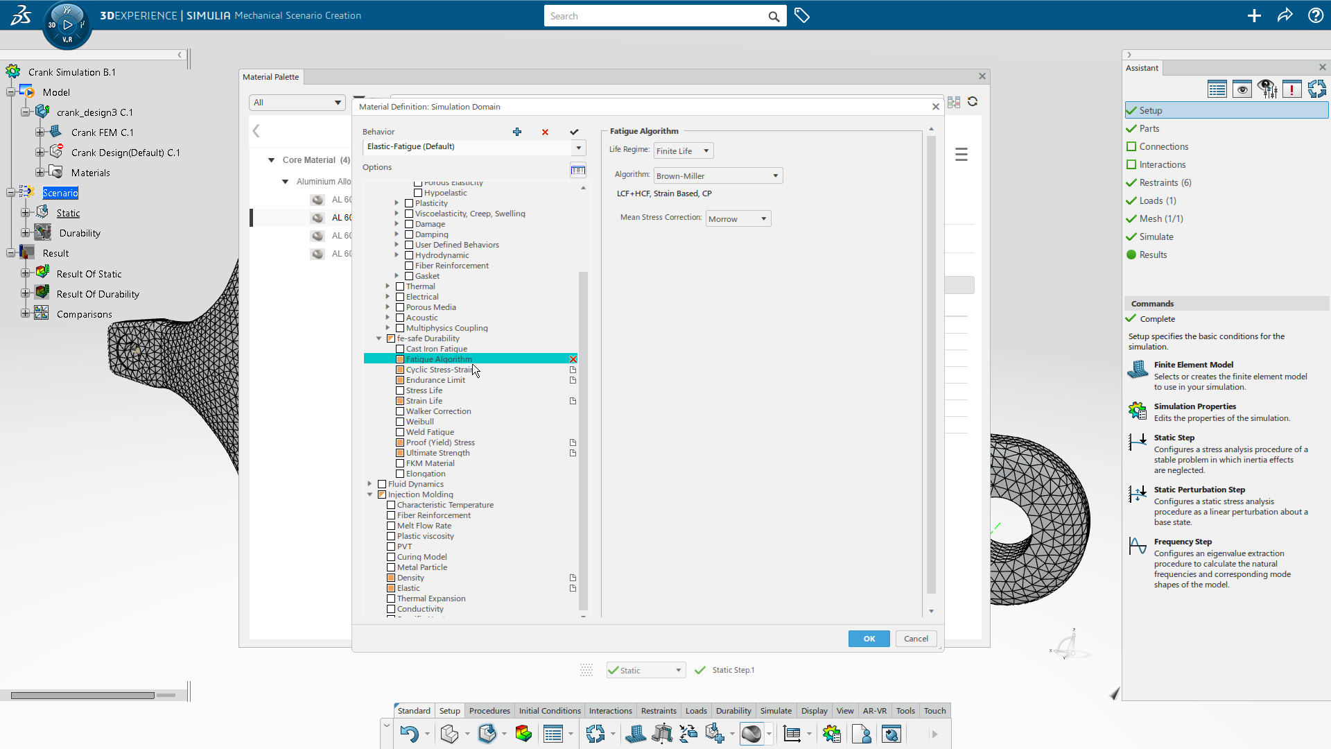Click the delete behavior red X icon
Image resolution: width=1331 pixels, height=749 pixels.
545,132
